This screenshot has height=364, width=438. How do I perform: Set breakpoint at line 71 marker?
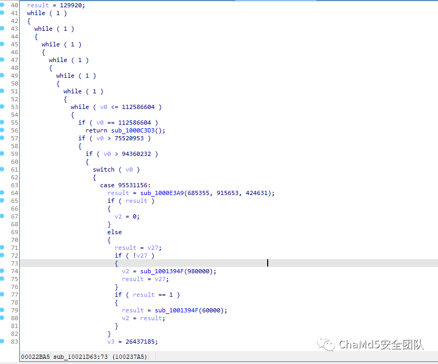coord(2,247)
